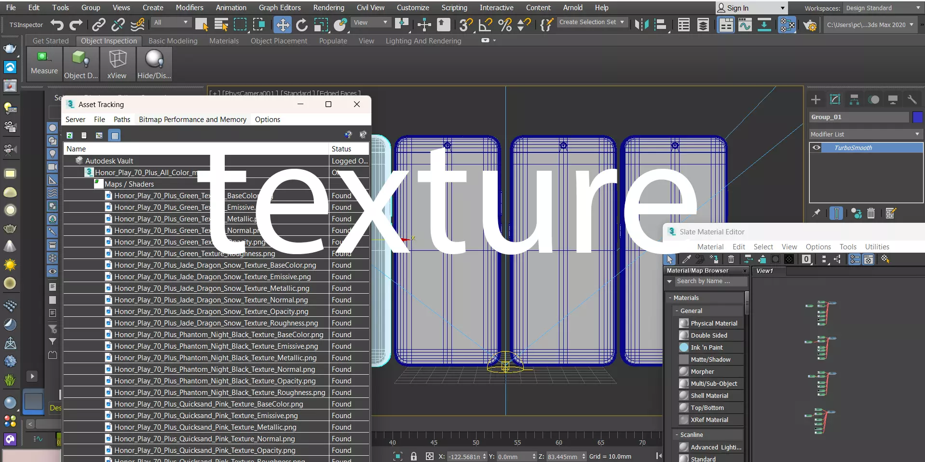
Task: Open Render Setup teapot icon
Action: 810,25
